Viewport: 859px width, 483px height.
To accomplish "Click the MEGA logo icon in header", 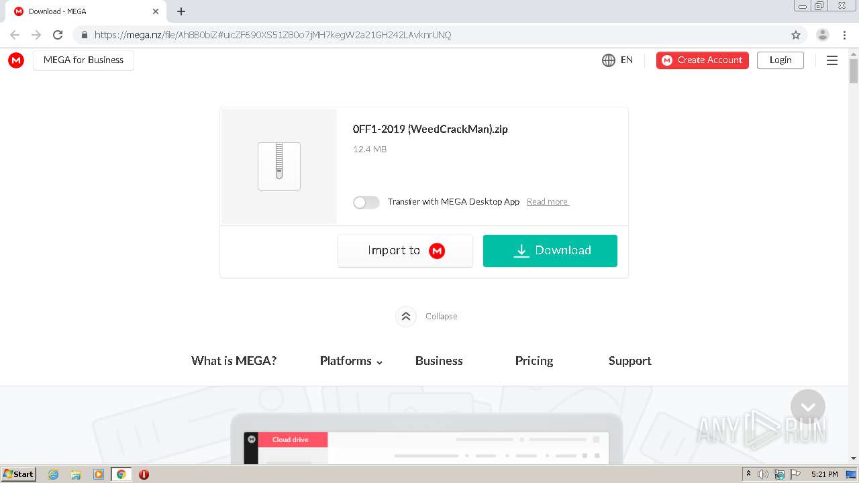I will point(16,60).
